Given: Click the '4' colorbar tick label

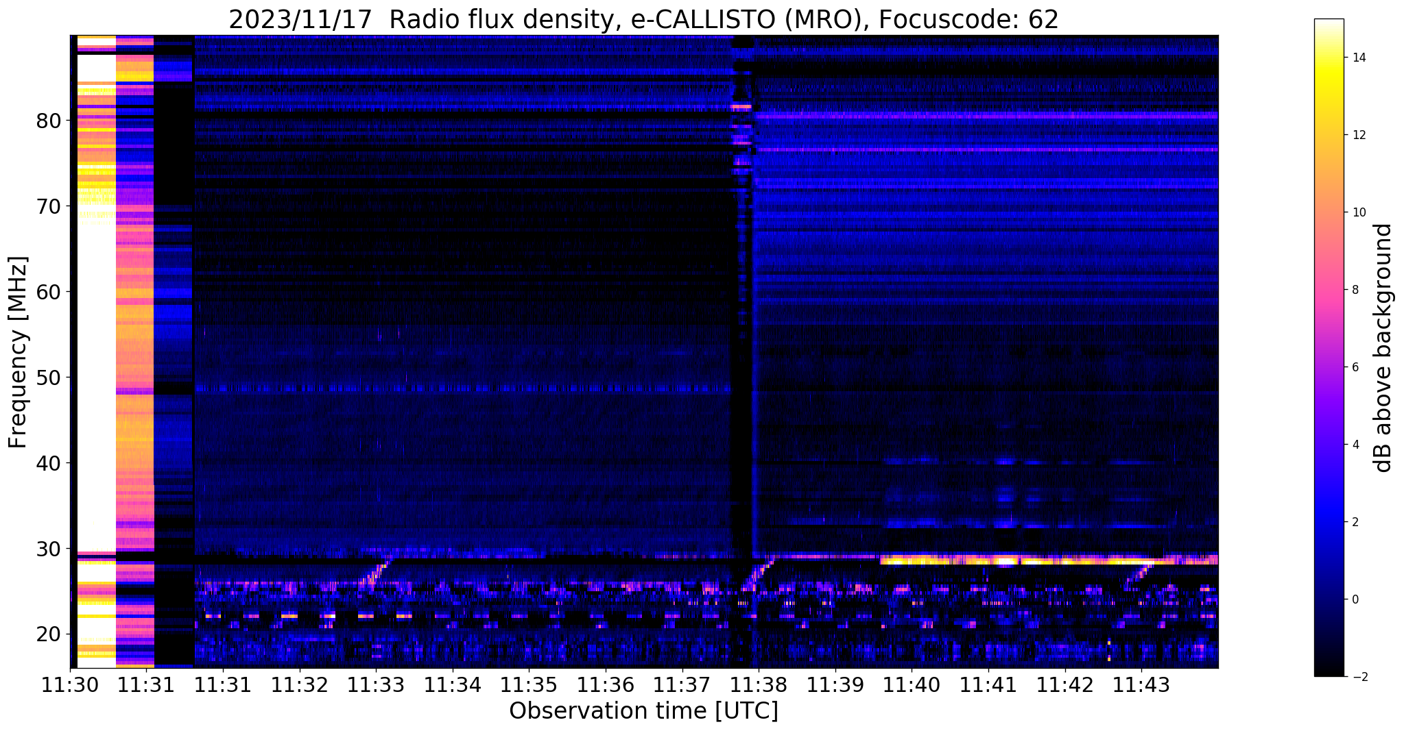Looking at the screenshot, I should pyautogui.click(x=1355, y=445).
